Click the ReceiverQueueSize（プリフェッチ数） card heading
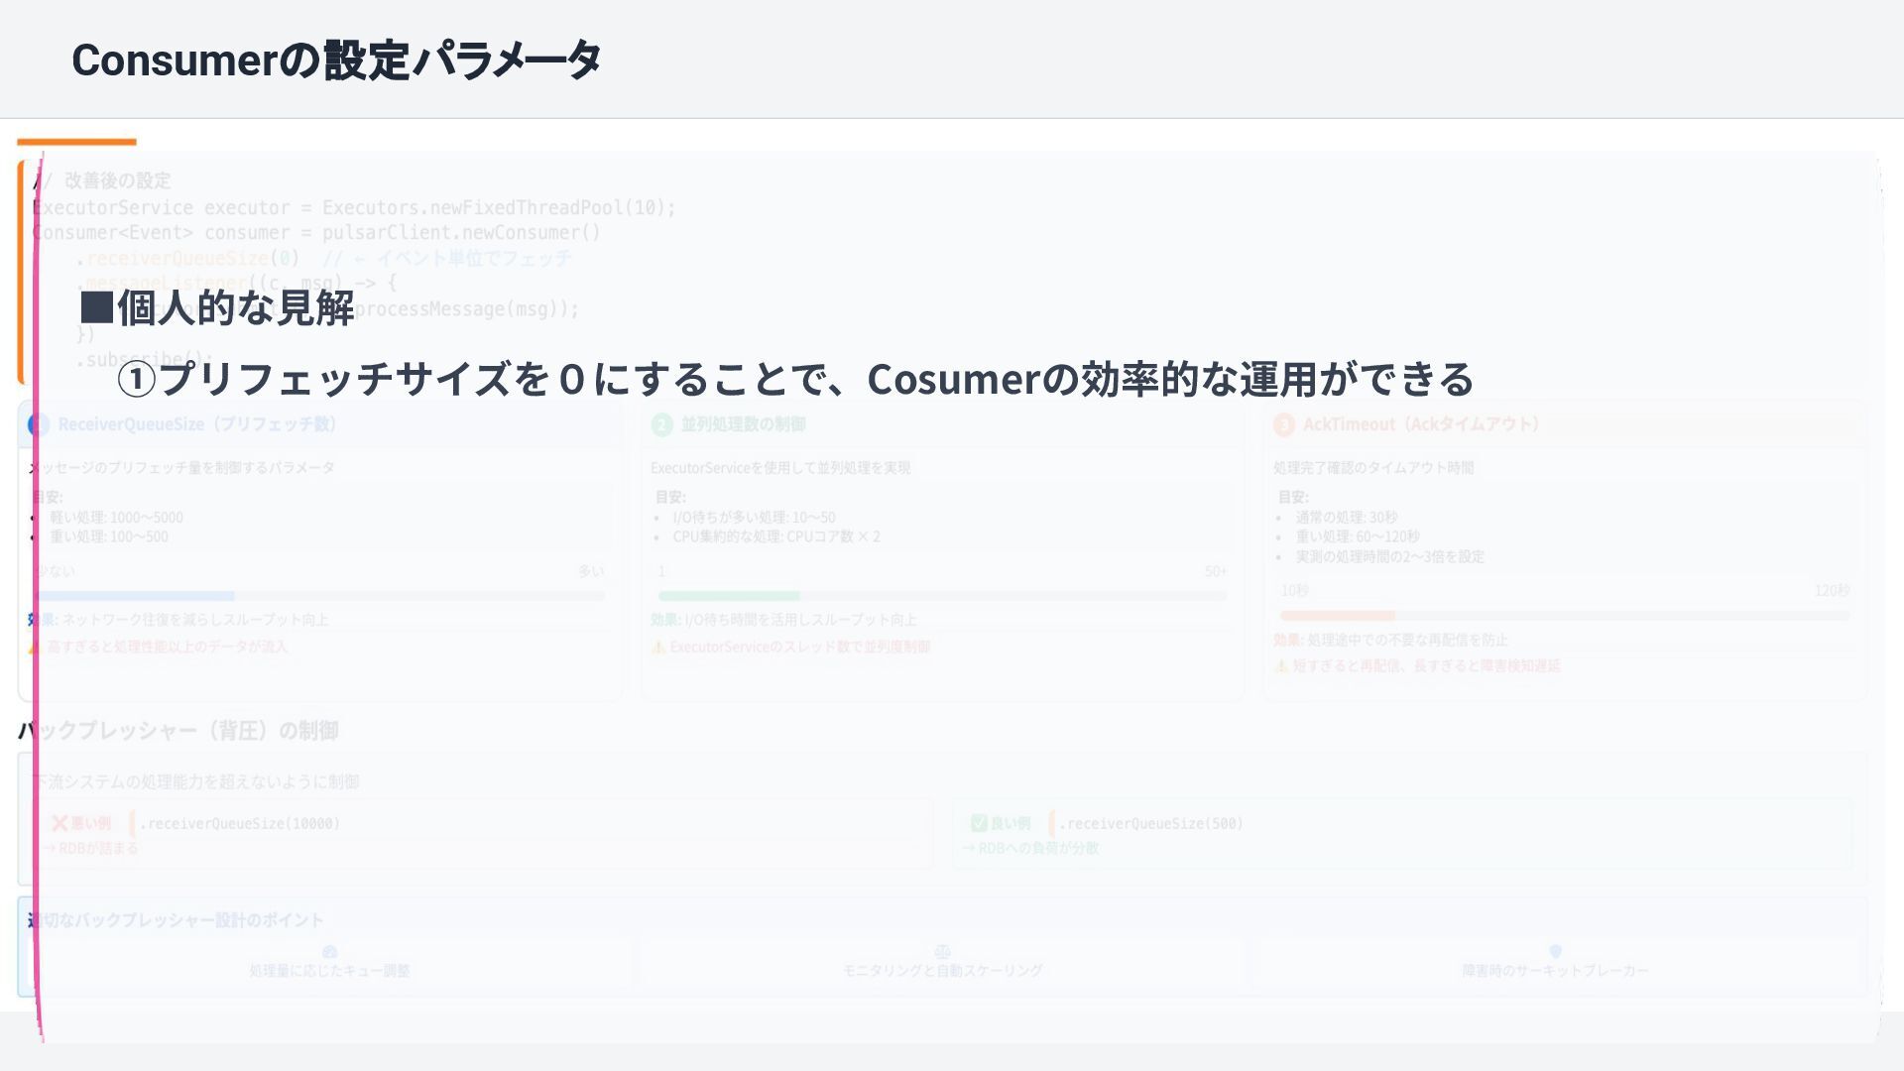1904x1071 pixels. (197, 424)
